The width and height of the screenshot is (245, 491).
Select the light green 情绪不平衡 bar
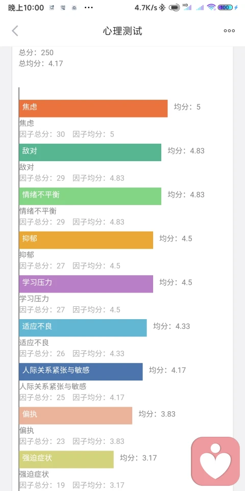click(90, 196)
